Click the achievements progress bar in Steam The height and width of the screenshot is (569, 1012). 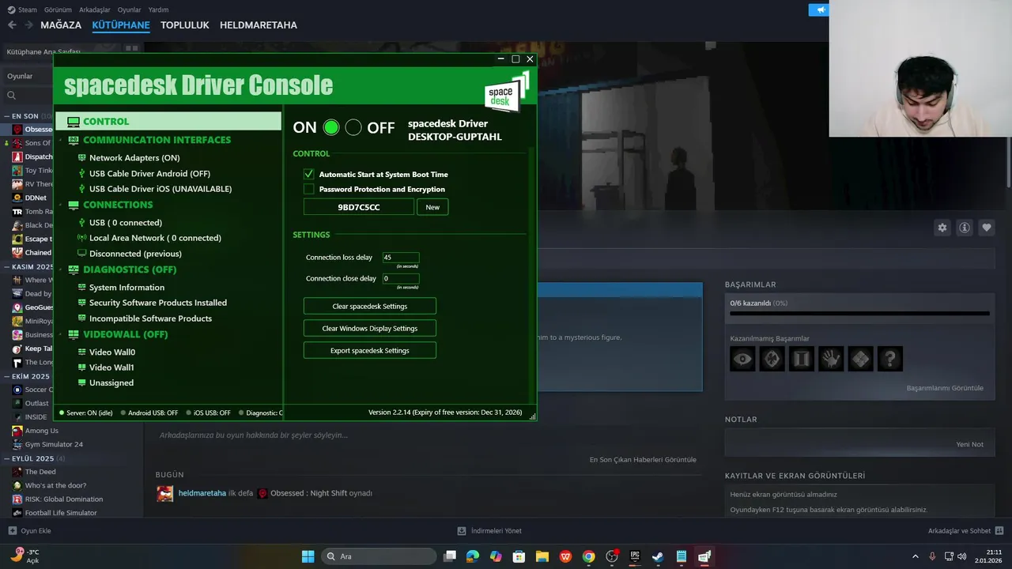[x=859, y=314]
